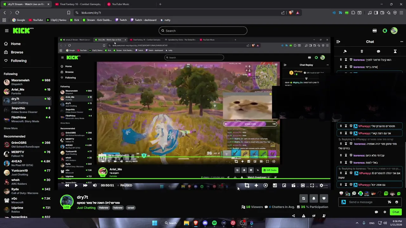The width and height of the screenshot is (406, 228).
Task: Click the user-add icon below stream
Action: tap(324, 216)
